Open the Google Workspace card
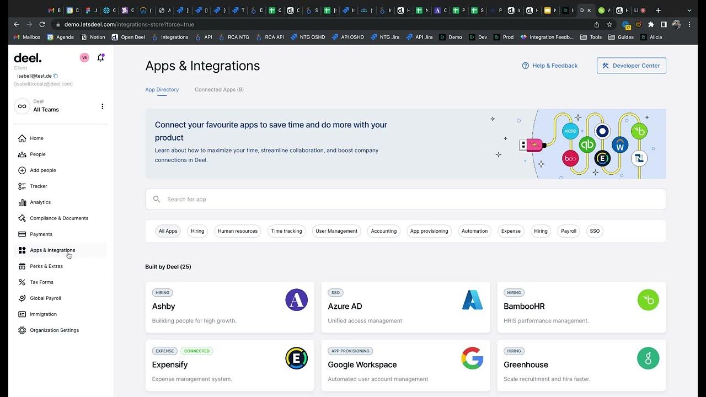The width and height of the screenshot is (706, 397). (405, 366)
